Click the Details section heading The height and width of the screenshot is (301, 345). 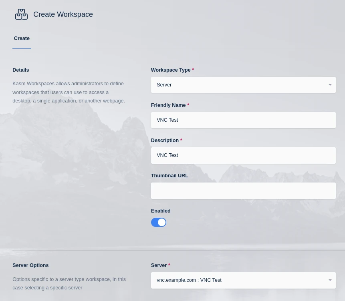(20, 70)
